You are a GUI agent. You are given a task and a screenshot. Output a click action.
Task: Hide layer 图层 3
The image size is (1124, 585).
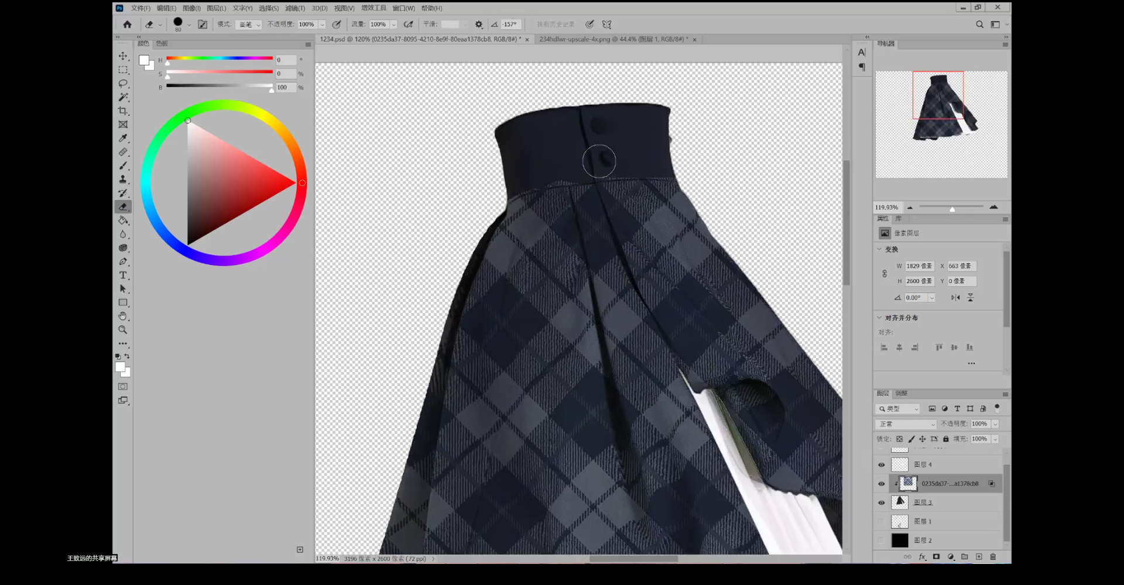tap(881, 503)
